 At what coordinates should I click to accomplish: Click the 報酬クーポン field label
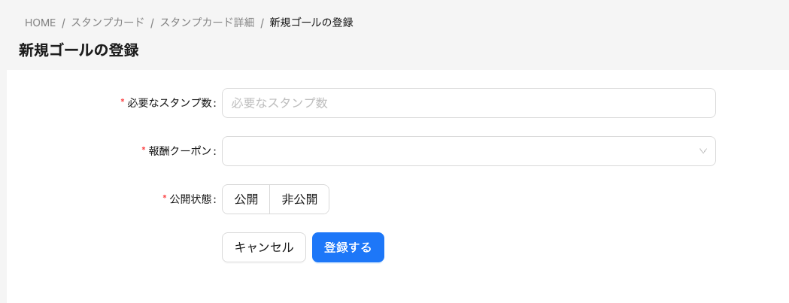181,151
